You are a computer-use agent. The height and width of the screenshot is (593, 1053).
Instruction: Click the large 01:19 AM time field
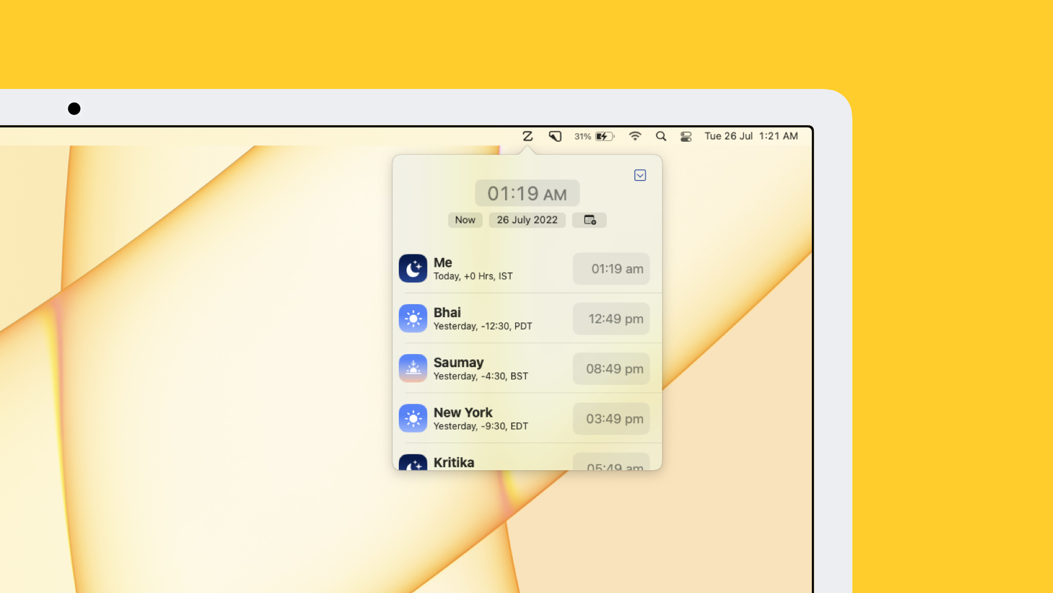[527, 193]
